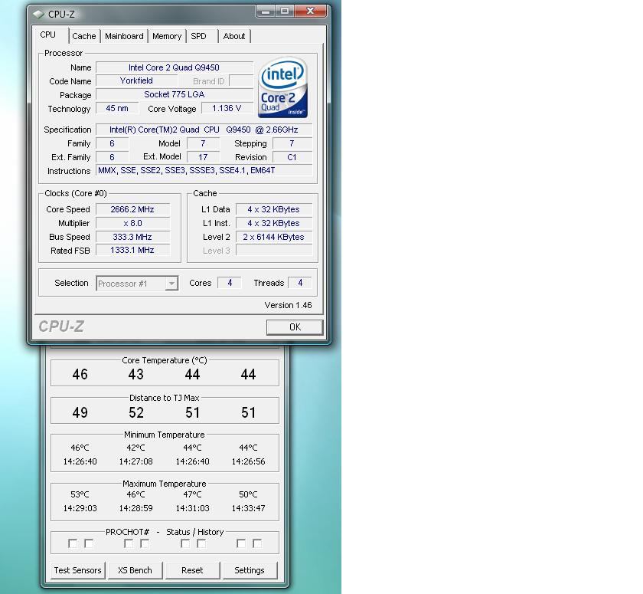643x594 pixels.
Task: Click Test Sensors in Real Temp window
Action: click(x=77, y=570)
